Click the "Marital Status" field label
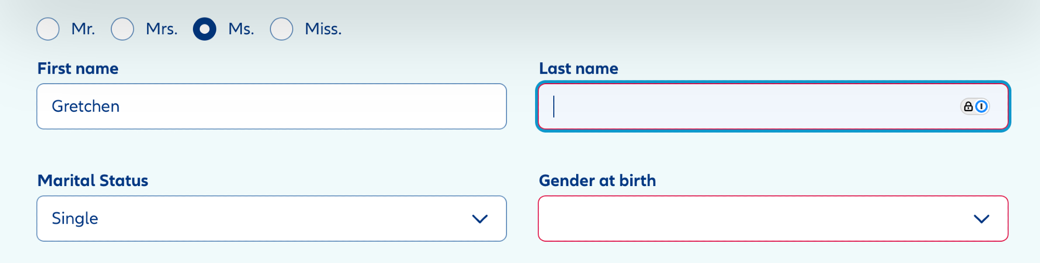This screenshot has width=1040, height=263. [93, 181]
